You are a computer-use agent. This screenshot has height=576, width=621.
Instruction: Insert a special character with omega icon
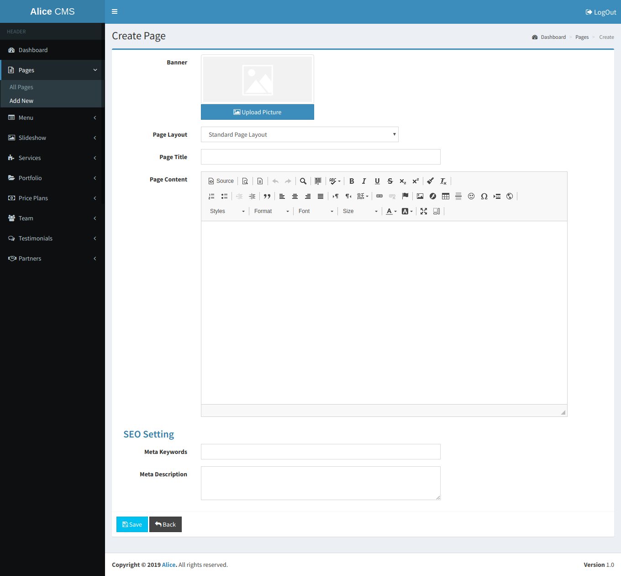pyautogui.click(x=484, y=196)
